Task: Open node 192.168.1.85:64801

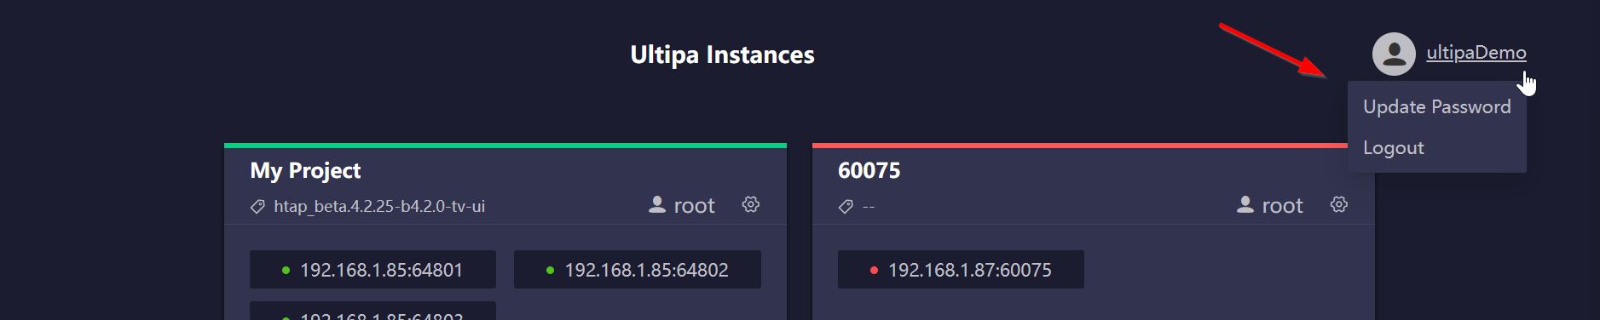Action: (373, 270)
